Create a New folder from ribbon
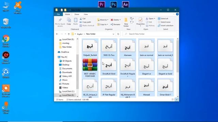The width and height of the screenshot is (218, 122). coord(126,22)
